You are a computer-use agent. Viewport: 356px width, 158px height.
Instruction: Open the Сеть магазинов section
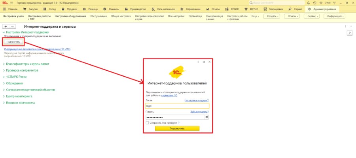164,9
